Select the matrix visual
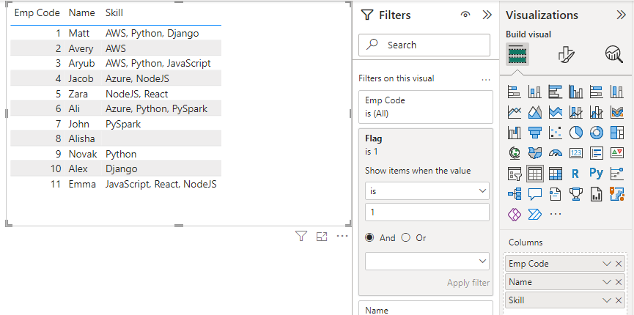The image size is (634, 315). pyautogui.click(x=555, y=174)
